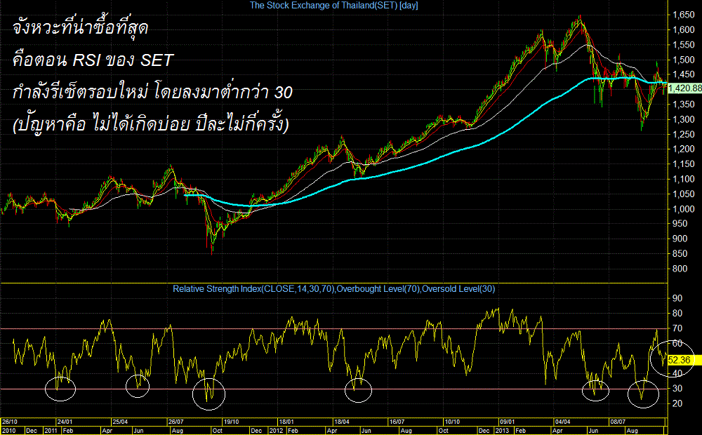
Task: Select the Relative Strength Index indicator label
Action: (334, 289)
